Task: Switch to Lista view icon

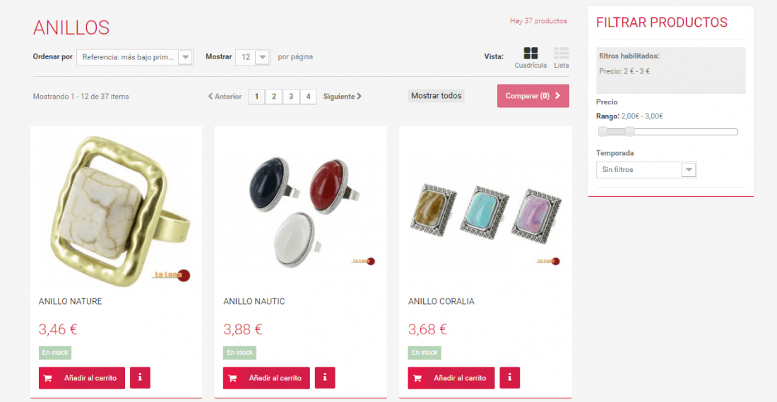Action: (561, 54)
